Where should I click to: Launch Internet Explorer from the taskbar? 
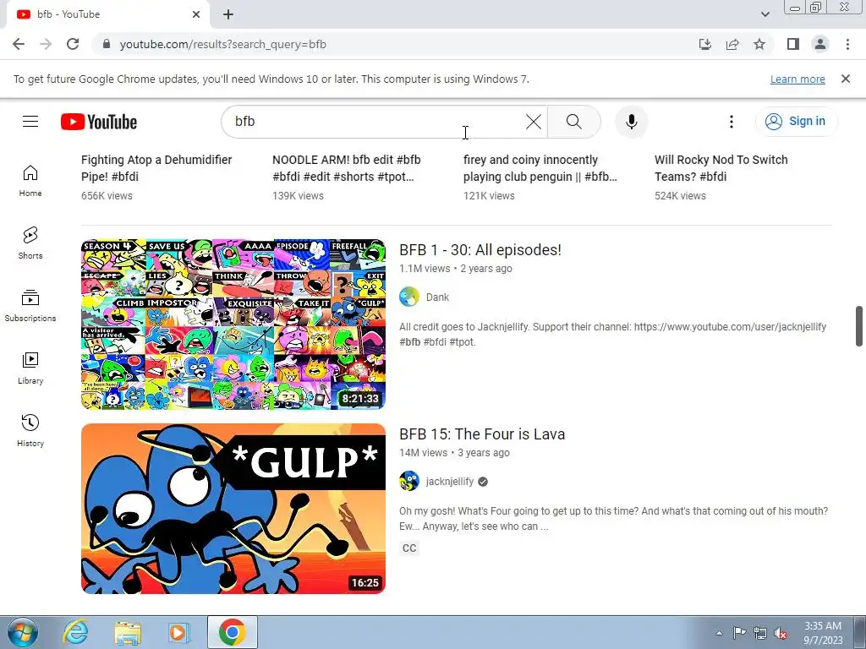pos(74,632)
